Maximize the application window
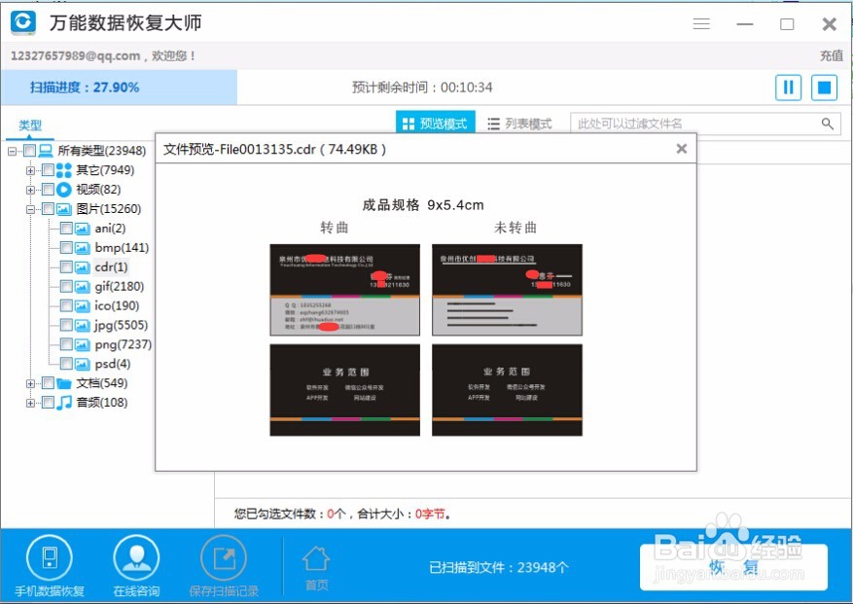This screenshot has height=604, width=853. point(787,24)
